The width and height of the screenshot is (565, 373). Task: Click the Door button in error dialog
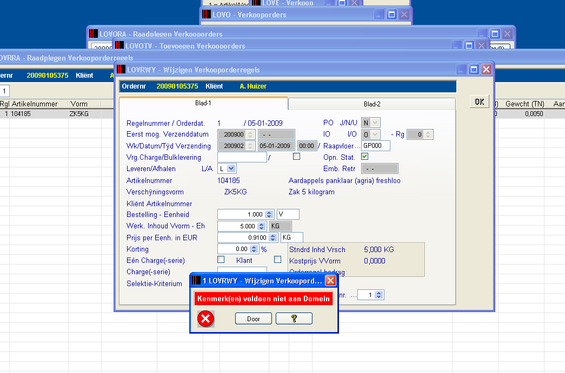254,318
